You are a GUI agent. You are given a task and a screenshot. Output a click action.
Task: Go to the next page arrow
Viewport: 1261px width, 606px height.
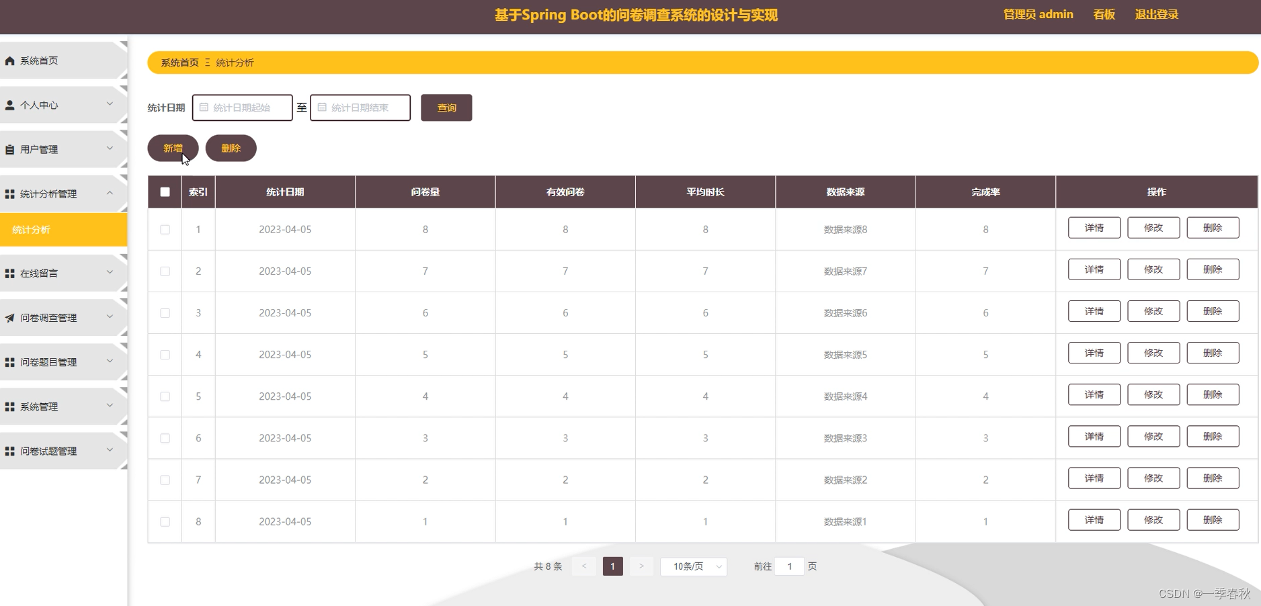pos(641,566)
